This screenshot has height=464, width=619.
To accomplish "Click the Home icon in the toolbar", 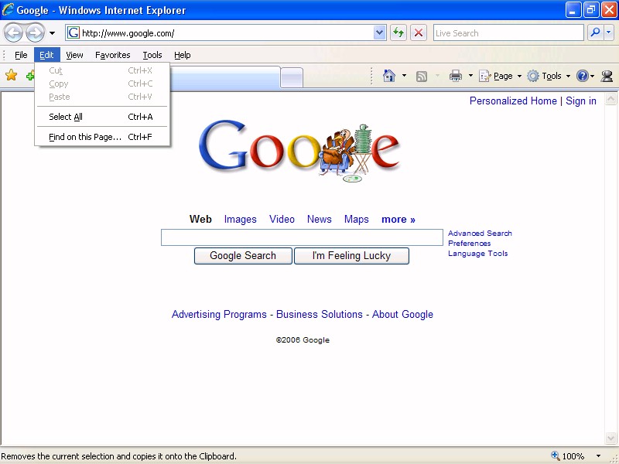I will click(389, 76).
